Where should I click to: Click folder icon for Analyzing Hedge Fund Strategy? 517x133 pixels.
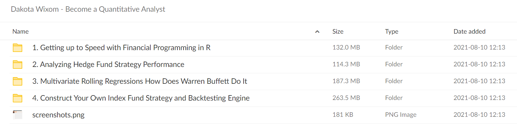point(17,65)
